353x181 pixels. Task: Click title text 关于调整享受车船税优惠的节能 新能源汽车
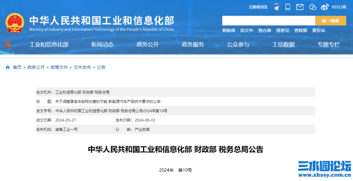108,102
